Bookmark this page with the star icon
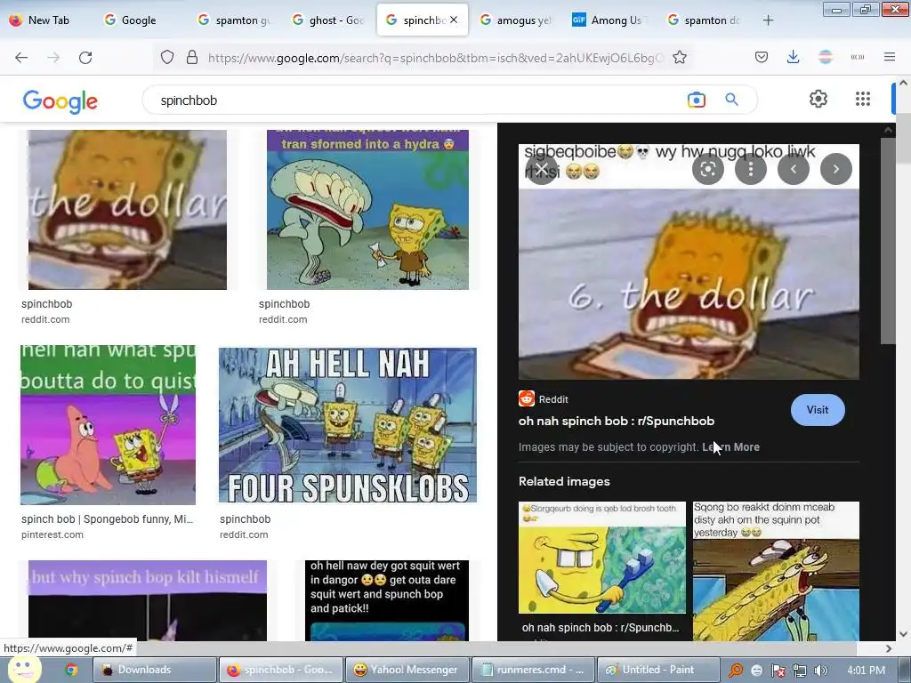911x683 pixels. point(680,58)
